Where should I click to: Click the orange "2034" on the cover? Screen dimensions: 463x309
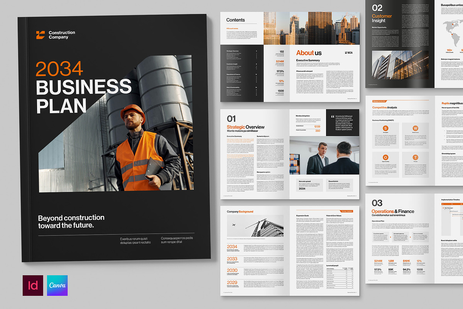[59, 68]
